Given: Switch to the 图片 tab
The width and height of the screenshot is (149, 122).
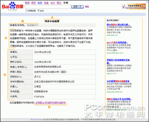Looking at the screenshot, I should click(x=59, y=3).
